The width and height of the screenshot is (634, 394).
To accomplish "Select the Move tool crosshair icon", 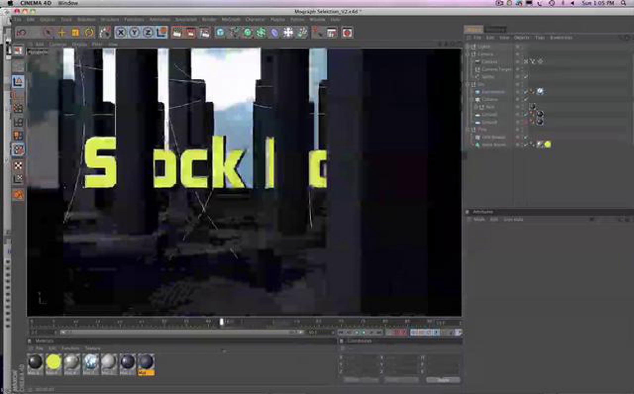I will point(62,33).
